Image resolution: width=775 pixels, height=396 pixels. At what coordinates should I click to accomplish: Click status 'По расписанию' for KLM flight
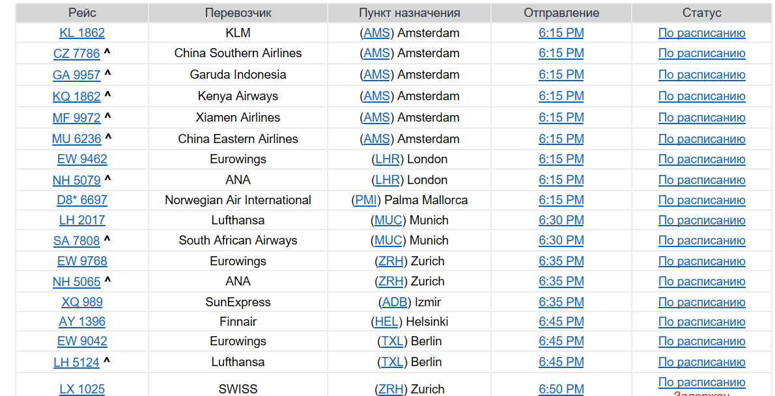click(701, 34)
